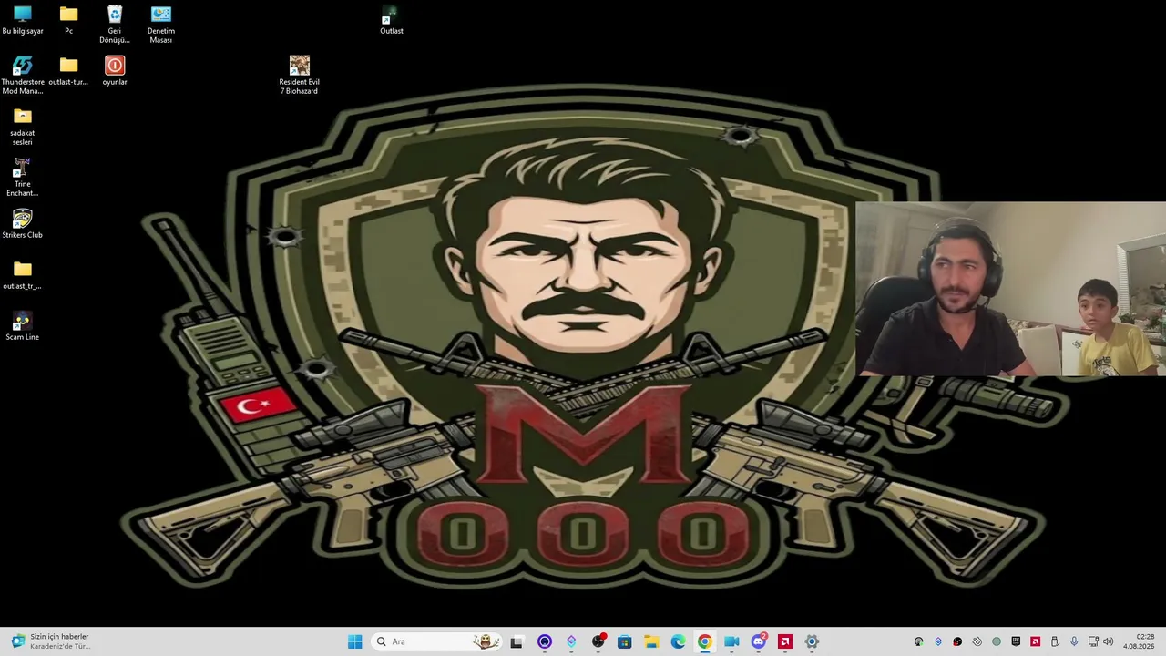Open Microsoft Edge from taskbar
This screenshot has height=656, width=1166.
(678, 641)
